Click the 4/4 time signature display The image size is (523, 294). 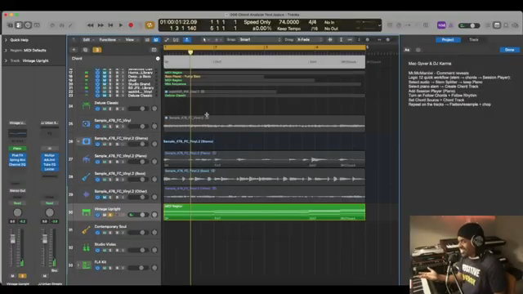pos(312,22)
